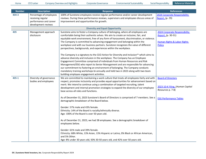Open the ESG Performance Tables link
The image size is (206, 159).
pos(170,99)
